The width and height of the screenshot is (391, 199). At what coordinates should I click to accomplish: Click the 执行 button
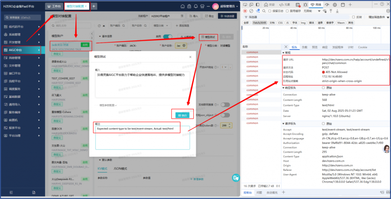pos(181,115)
